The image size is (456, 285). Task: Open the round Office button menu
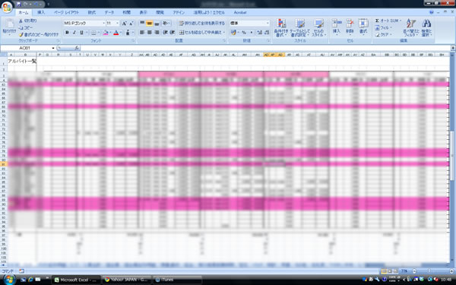click(x=7, y=8)
